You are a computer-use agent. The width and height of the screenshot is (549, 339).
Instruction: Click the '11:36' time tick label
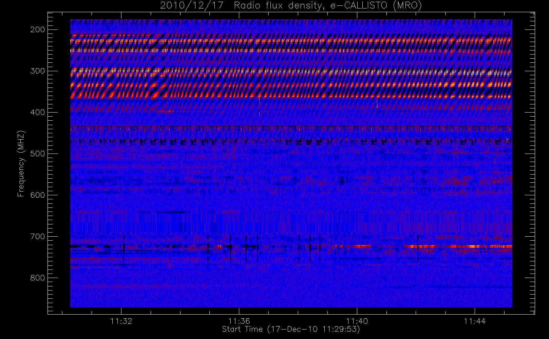[239, 321]
